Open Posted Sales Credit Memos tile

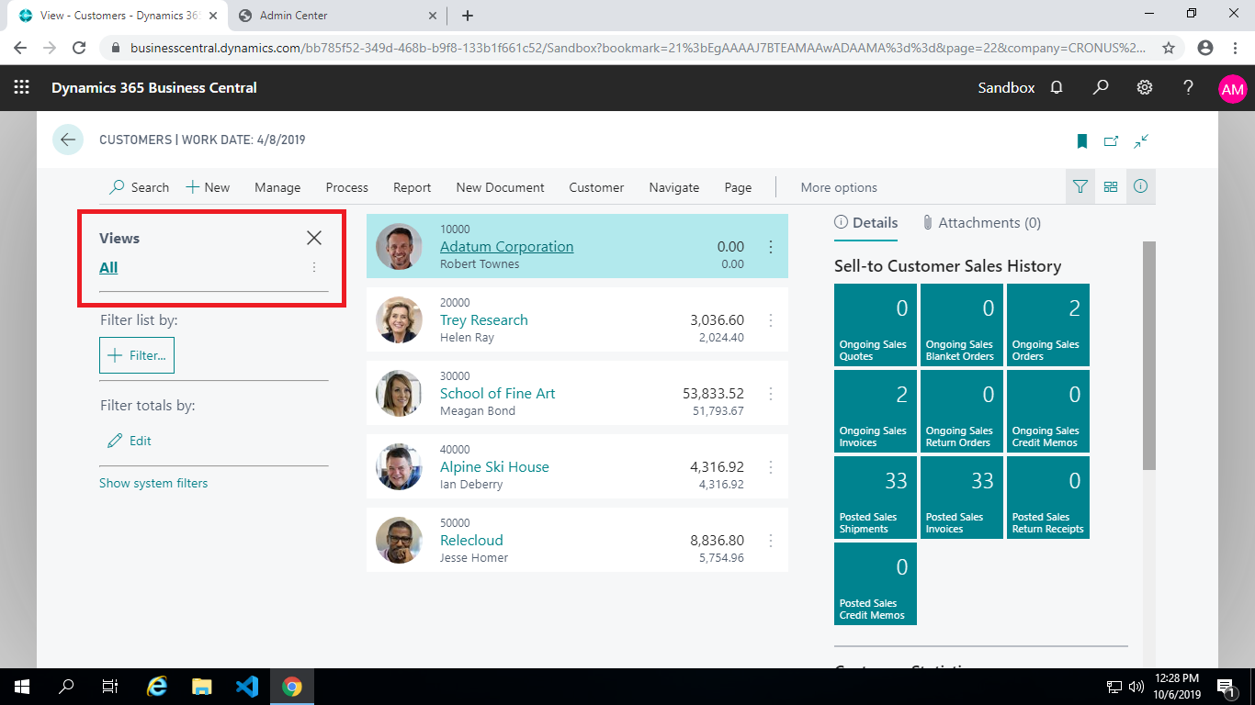(x=876, y=584)
